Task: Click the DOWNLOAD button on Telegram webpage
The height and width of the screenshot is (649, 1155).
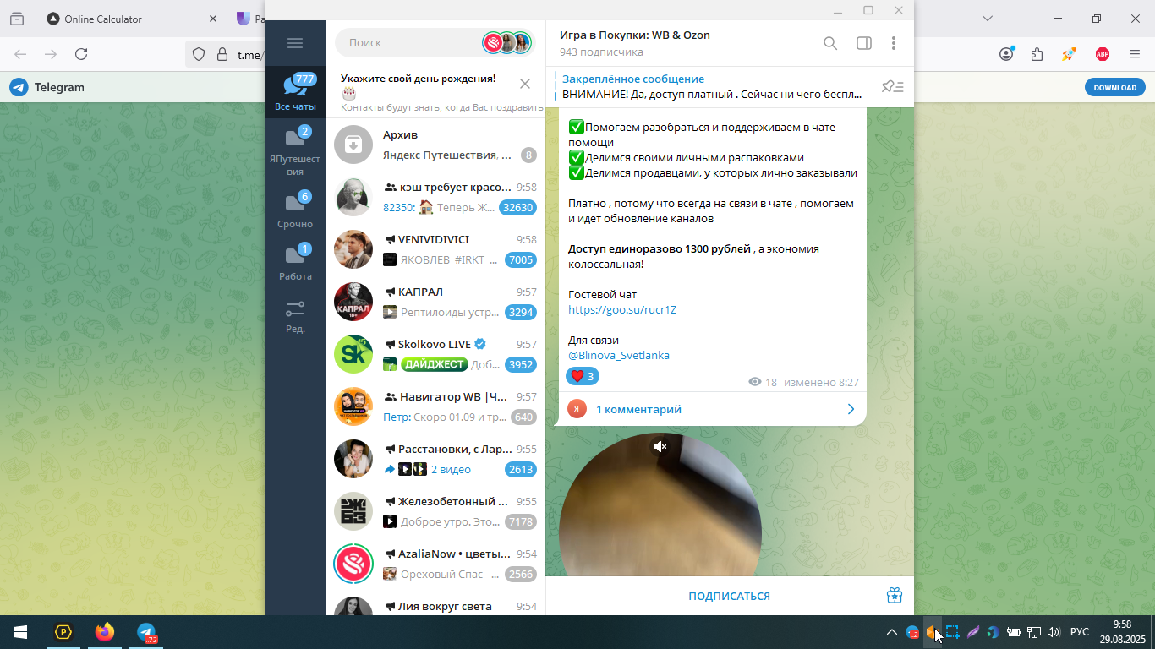Action: (x=1114, y=87)
